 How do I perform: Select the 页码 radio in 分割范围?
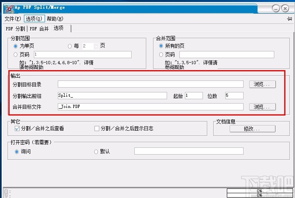[x=16, y=55]
